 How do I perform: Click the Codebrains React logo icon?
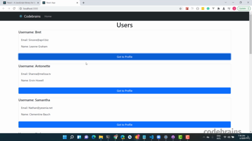tap(21, 16)
